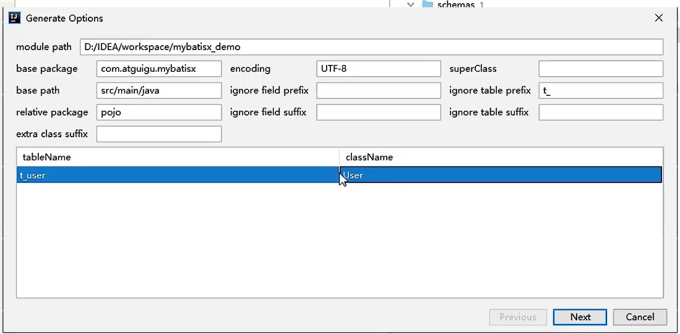Select the t_user table name cell
The image size is (680, 334).
coord(178,175)
